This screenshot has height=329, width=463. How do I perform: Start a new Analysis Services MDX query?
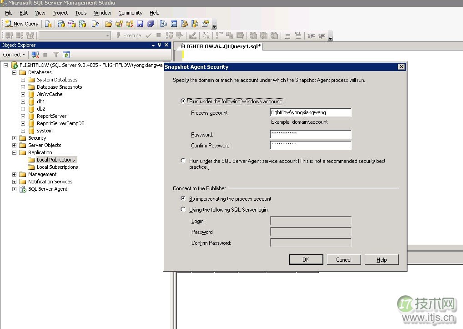(x=61, y=24)
